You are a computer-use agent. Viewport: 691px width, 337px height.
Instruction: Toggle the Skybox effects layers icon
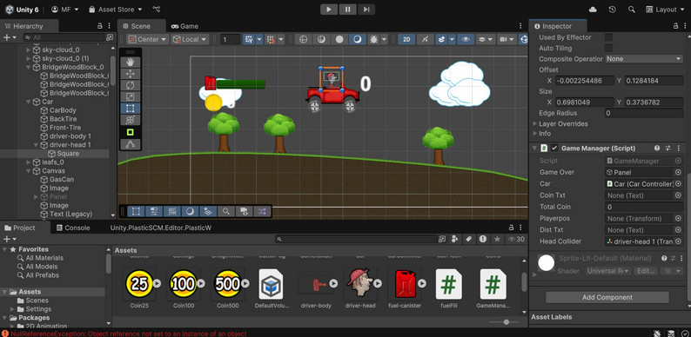pyautogui.click(x=442, y=39)
